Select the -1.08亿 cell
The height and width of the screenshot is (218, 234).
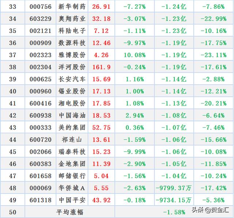[x=174, y=116]
